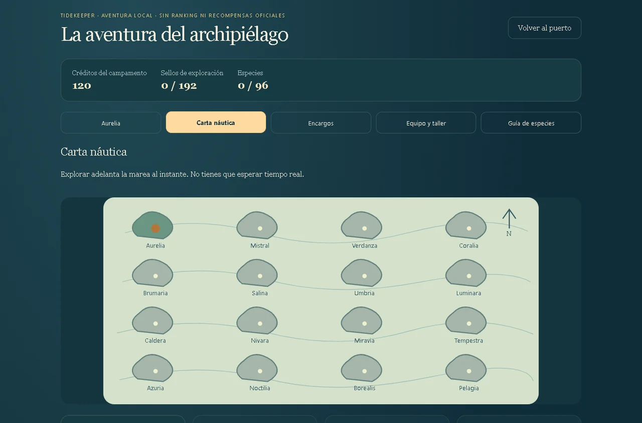This screenshot has height=423, width=642.
Task: Choose the Tempestra island
Action: pyautogui.click(x=466, y=321)
